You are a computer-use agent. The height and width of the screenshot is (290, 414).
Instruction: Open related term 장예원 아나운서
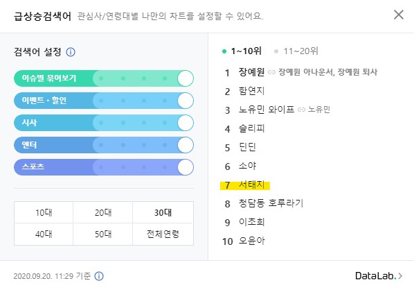point(306,72)
